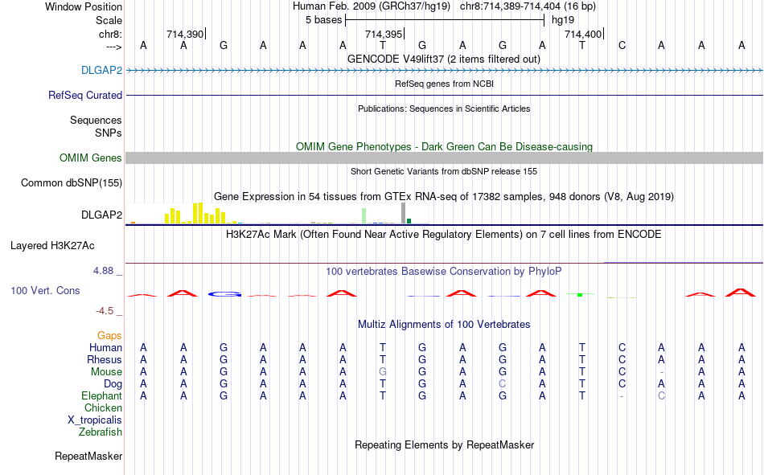Click the RefSeq genes from NCBI title

pos(444,84)
